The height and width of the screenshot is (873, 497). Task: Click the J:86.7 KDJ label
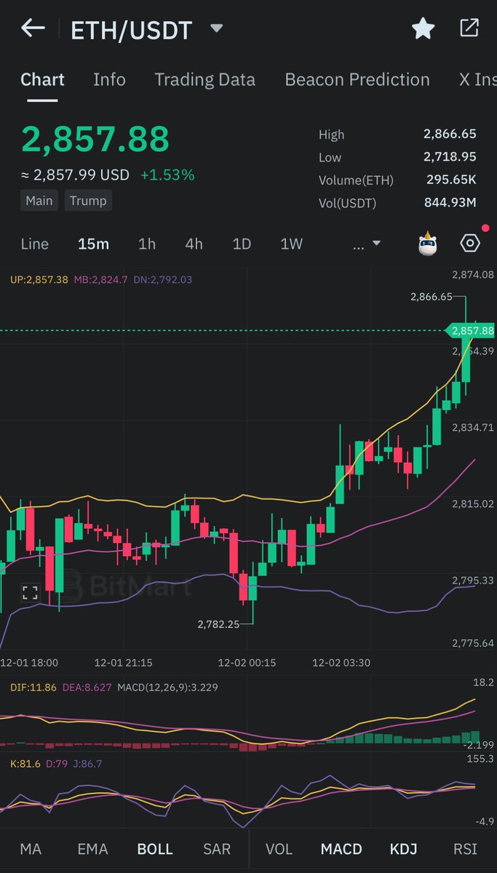coord(89,764)
